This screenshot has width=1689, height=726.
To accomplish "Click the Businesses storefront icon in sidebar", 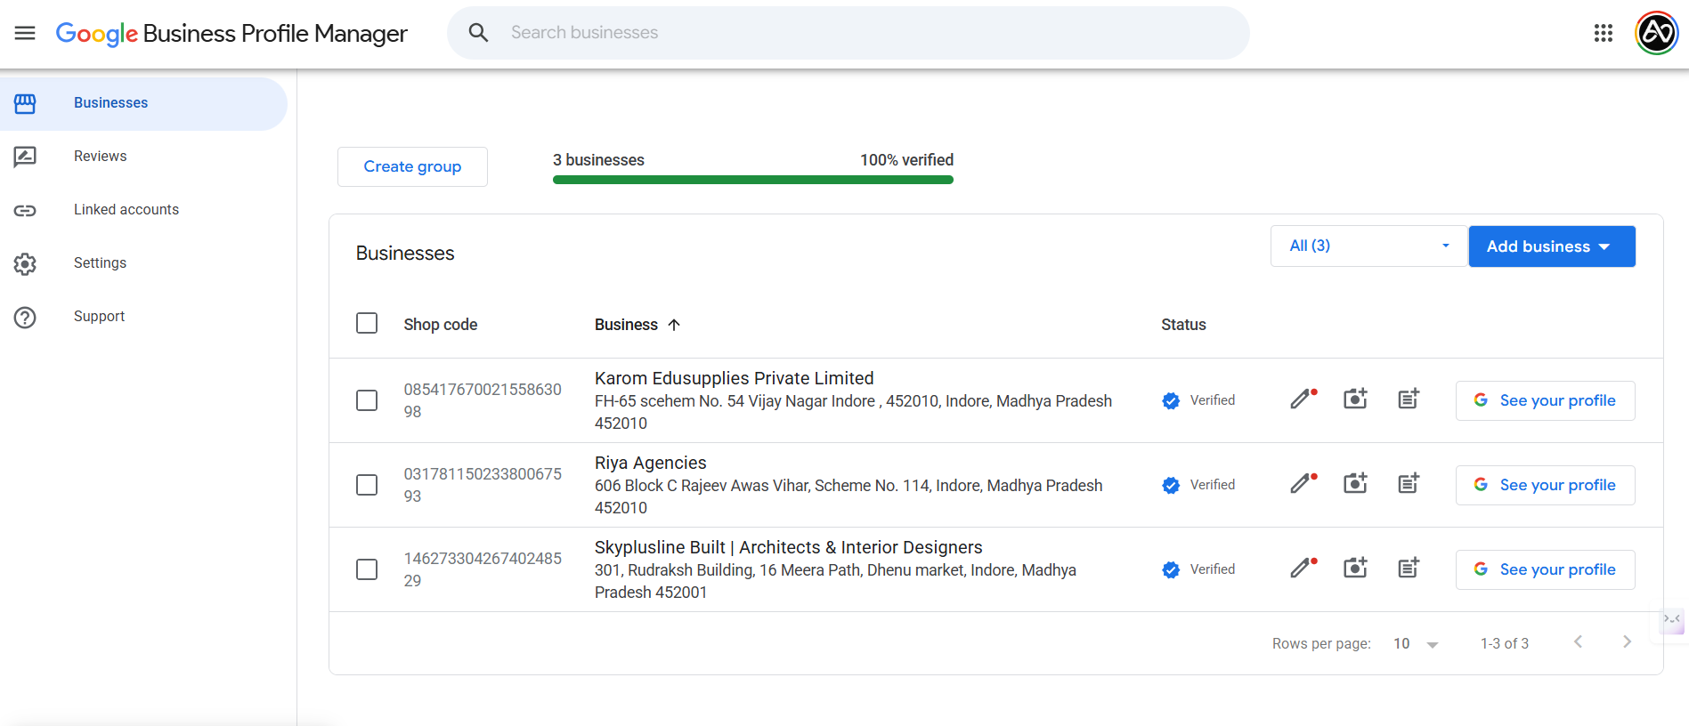I will (x=25, y=103).
